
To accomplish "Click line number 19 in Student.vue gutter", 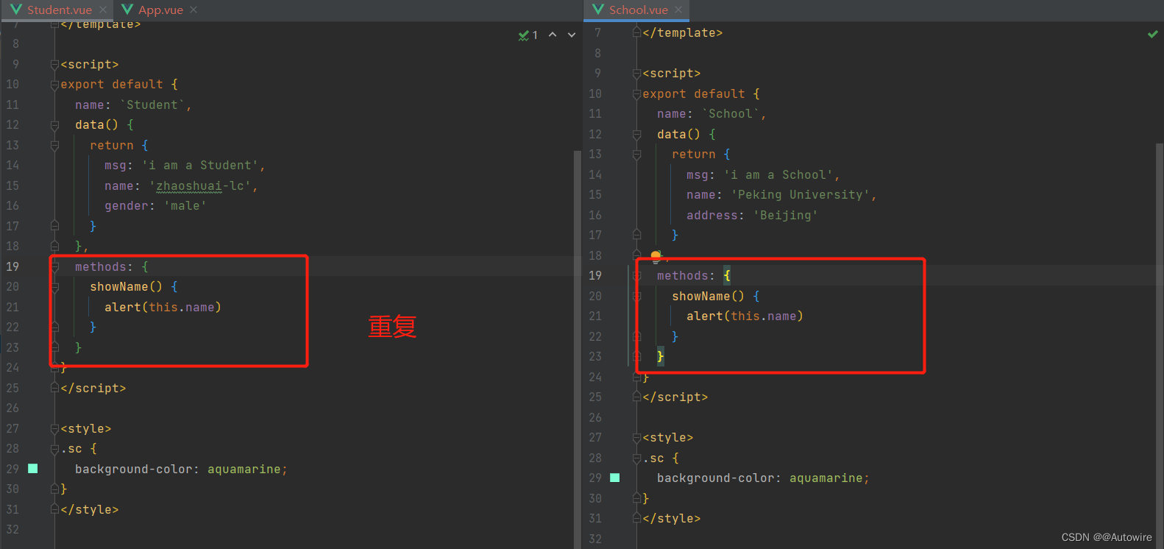I will pos(13,267).
